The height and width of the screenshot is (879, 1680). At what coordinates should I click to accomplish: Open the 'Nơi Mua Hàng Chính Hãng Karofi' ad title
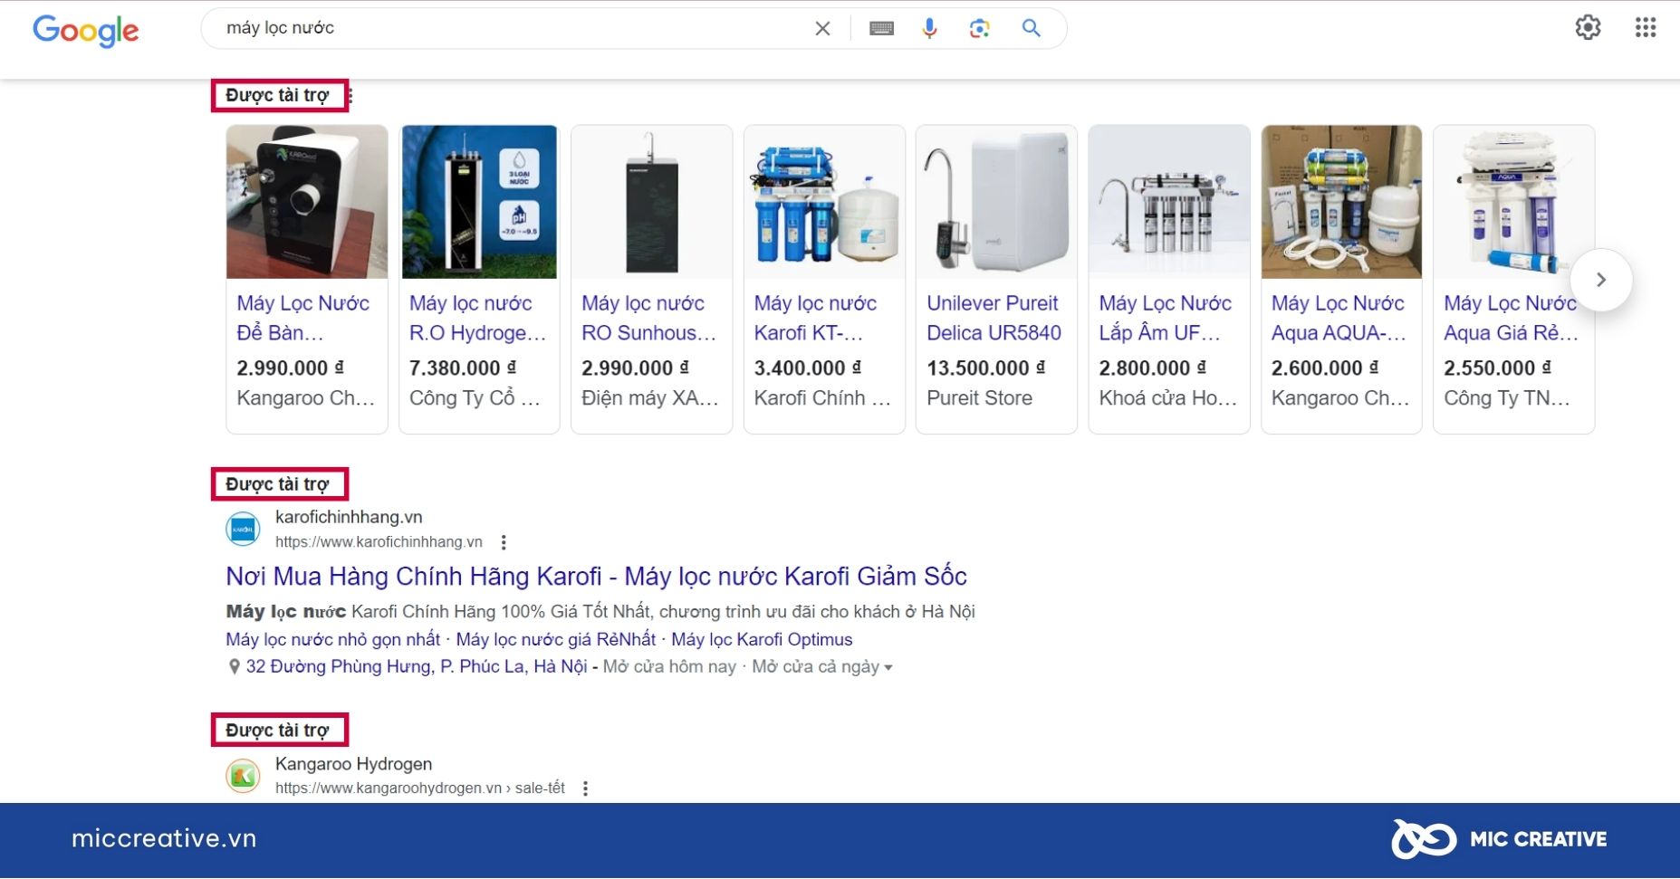(x=596, y=577)
